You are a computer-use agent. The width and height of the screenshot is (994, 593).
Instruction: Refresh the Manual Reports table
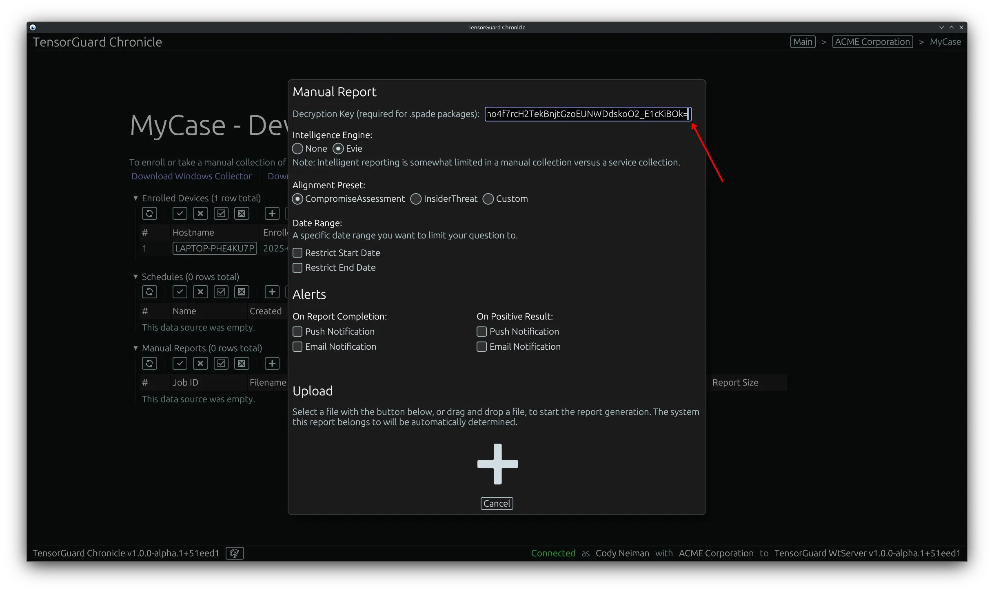(x=150, y=363)
